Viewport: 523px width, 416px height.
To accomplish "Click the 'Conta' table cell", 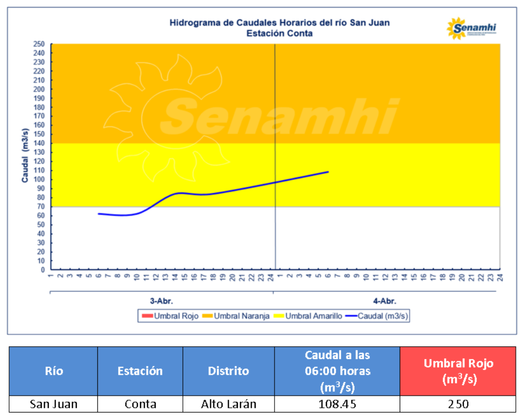I will (x=140, y=404).
